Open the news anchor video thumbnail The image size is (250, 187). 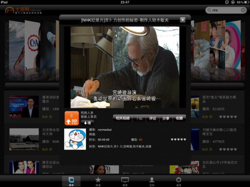click(24, 107)
